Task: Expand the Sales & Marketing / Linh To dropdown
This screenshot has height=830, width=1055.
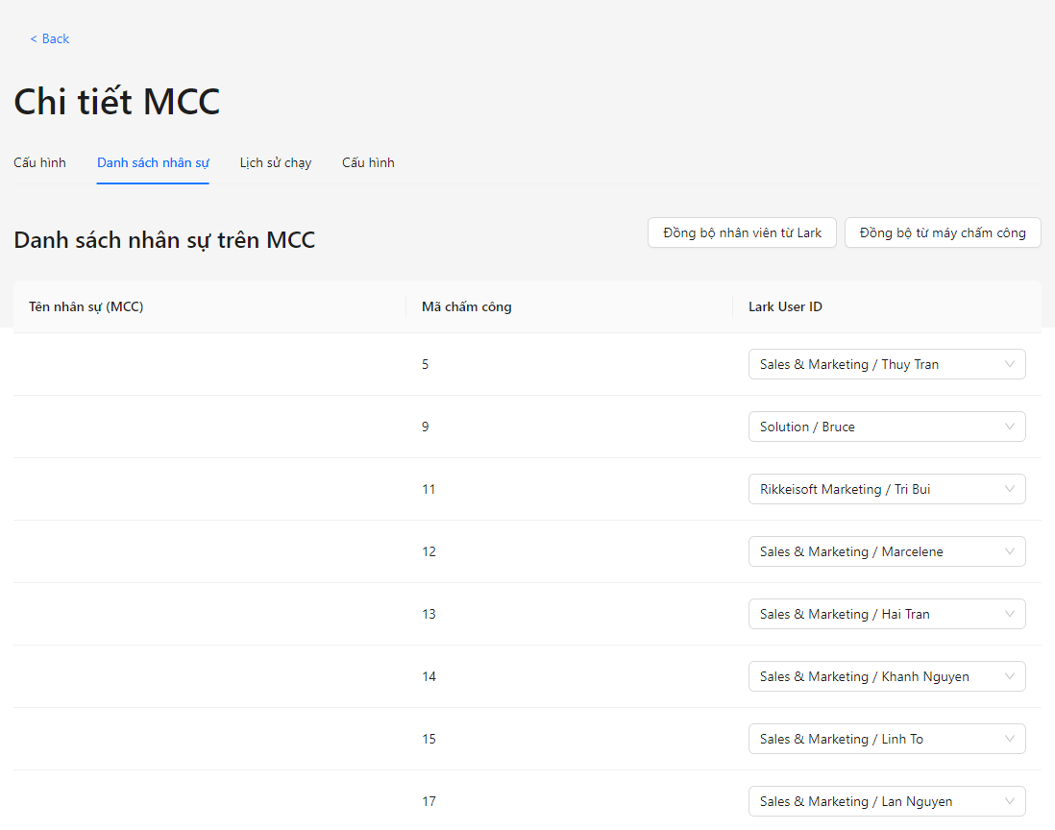Action: (x=886, y=739)
